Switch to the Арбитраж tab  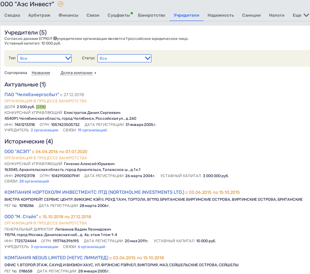pos(39,15)
